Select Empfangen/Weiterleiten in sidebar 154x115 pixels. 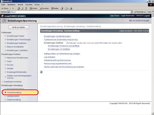(x=17, y=72)
